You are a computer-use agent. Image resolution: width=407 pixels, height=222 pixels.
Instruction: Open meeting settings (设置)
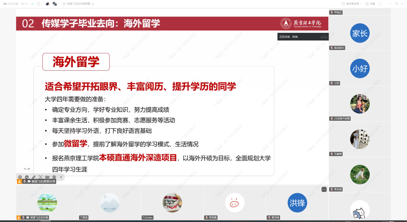click(x=370, y=4)
